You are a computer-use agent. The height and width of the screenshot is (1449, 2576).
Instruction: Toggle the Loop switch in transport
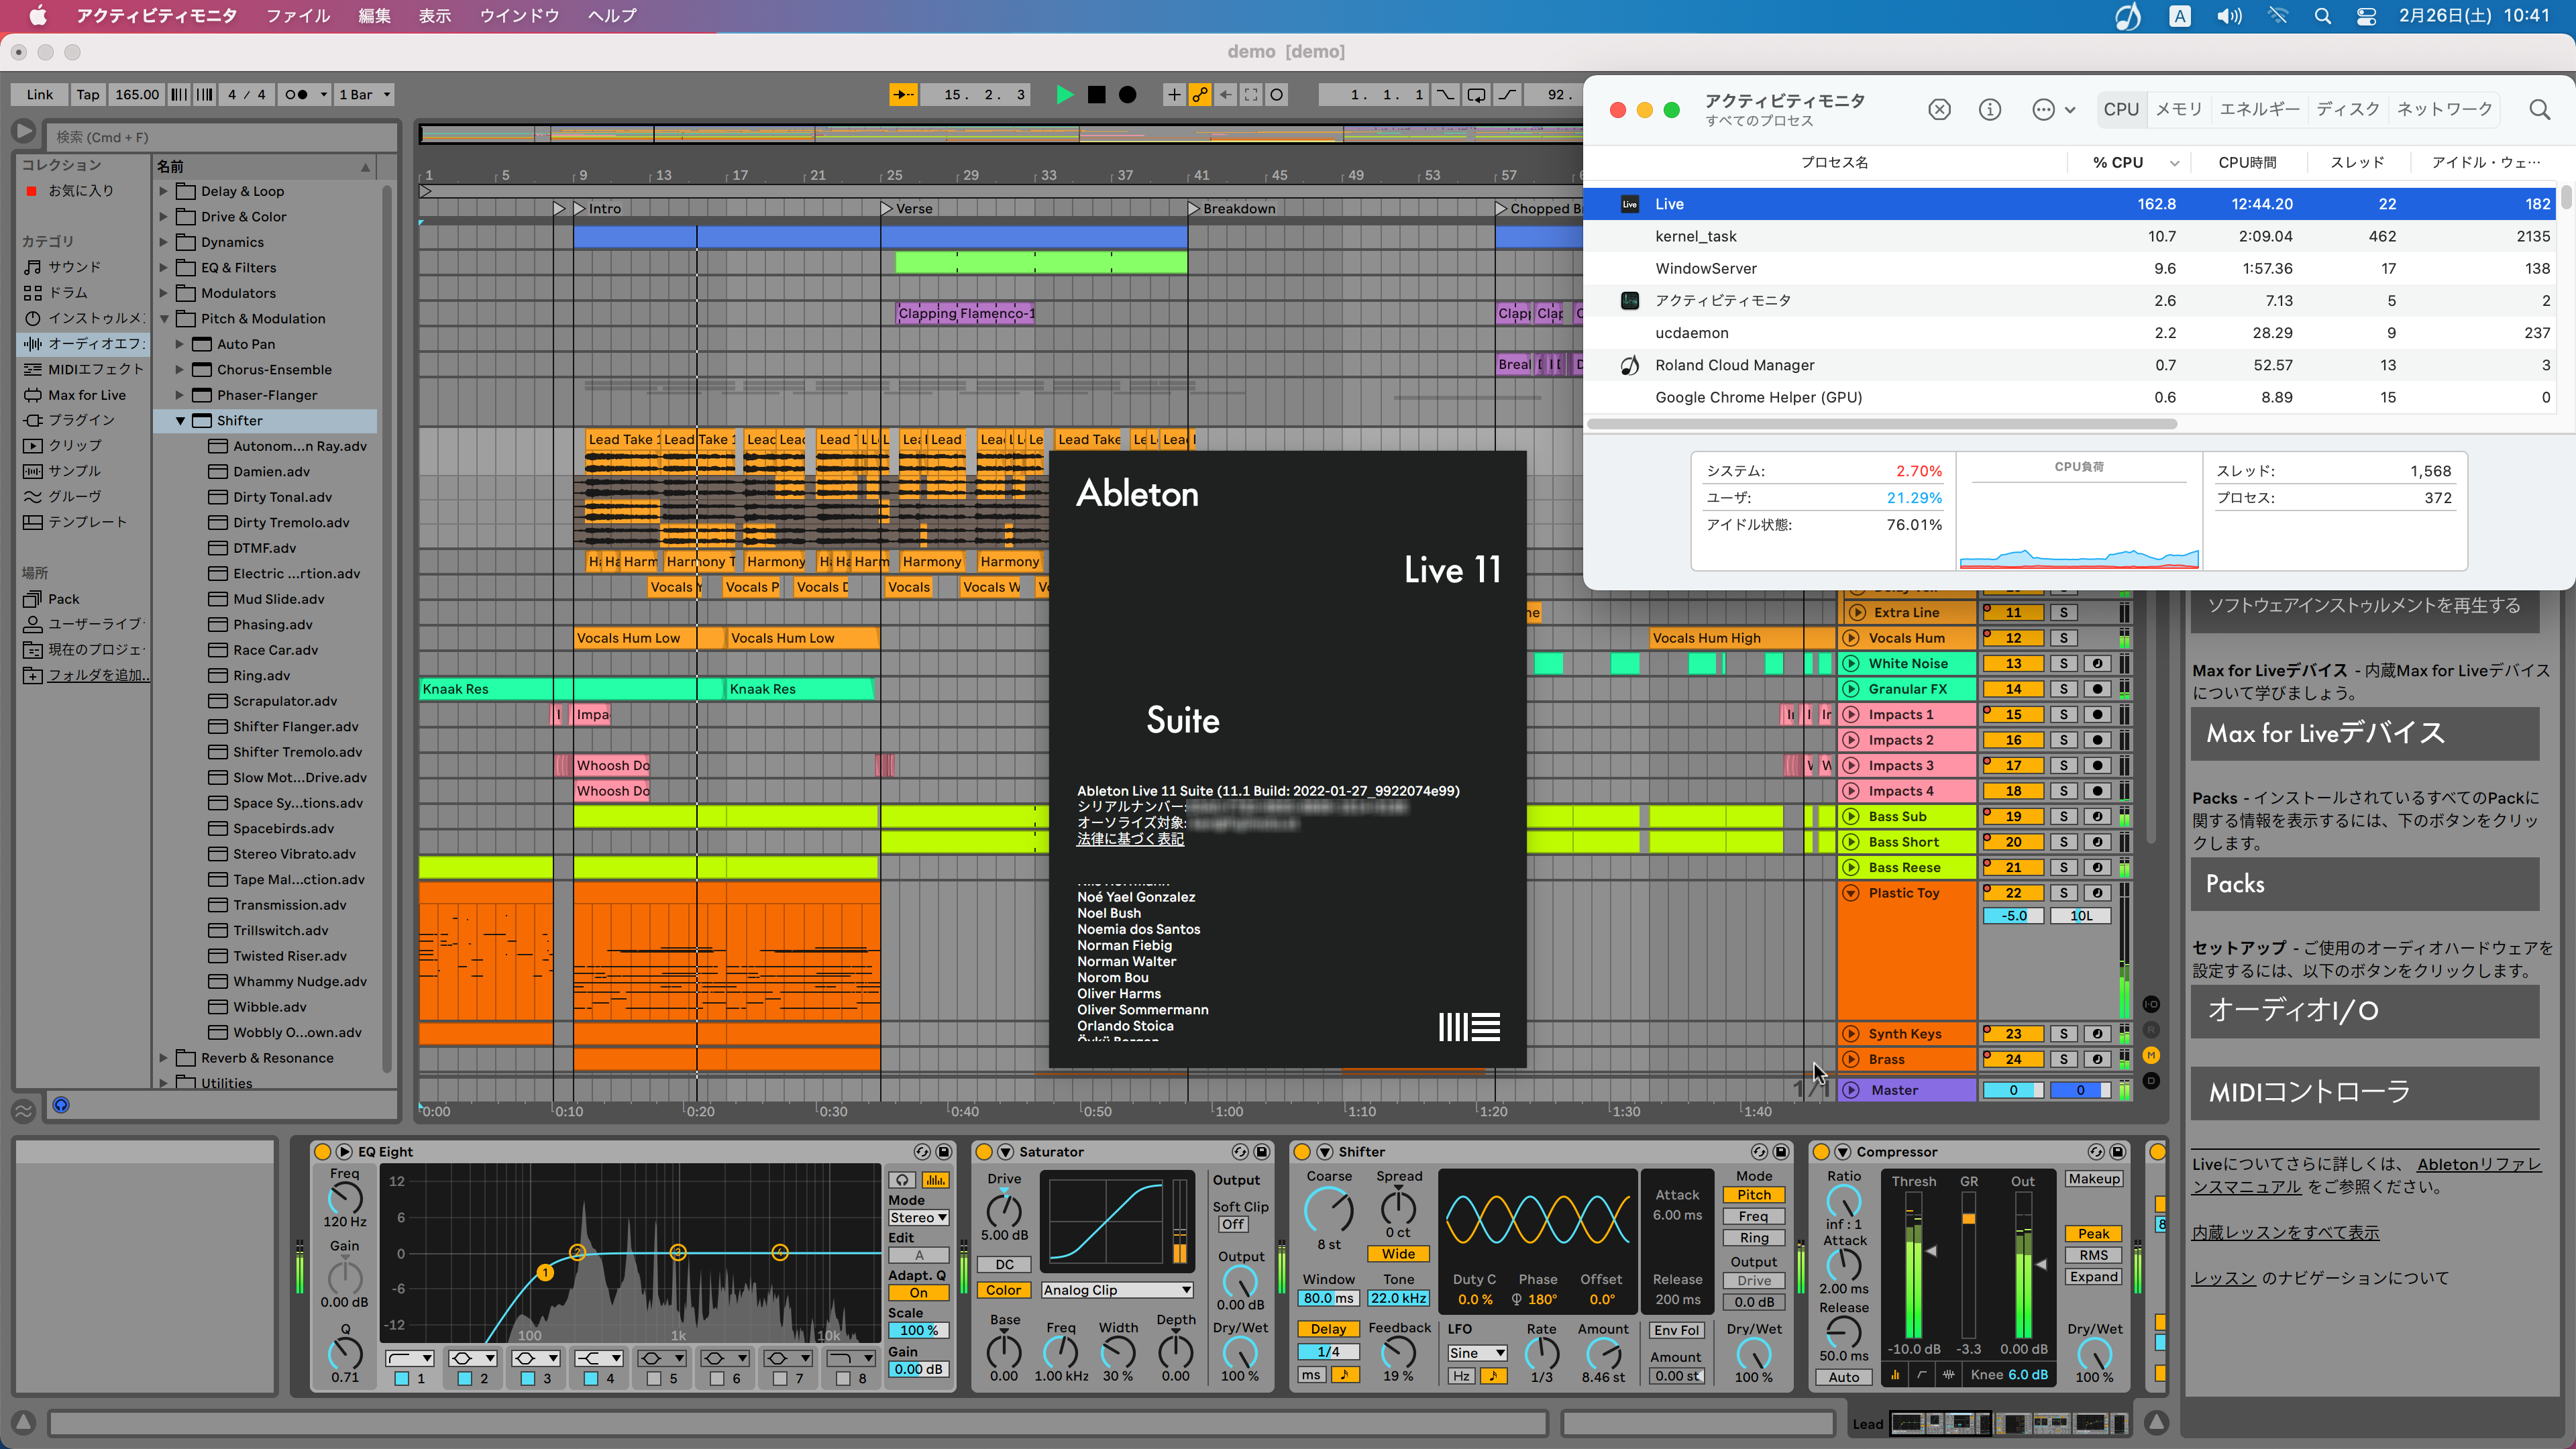[x=1476, y=95]
